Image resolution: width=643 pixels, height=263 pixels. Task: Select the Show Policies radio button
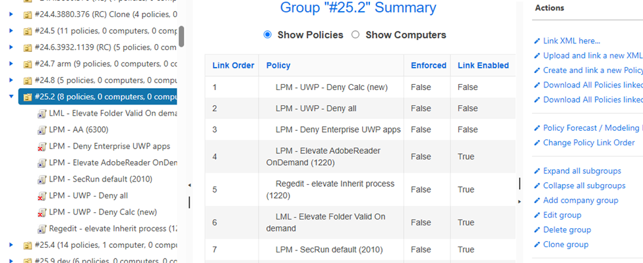pyautogui.click(x=268, y=35)
